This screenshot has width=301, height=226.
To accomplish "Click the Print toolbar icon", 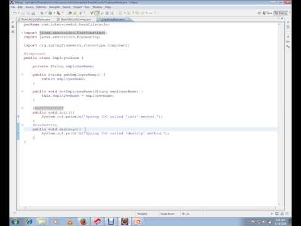I will tap(33, 13).
